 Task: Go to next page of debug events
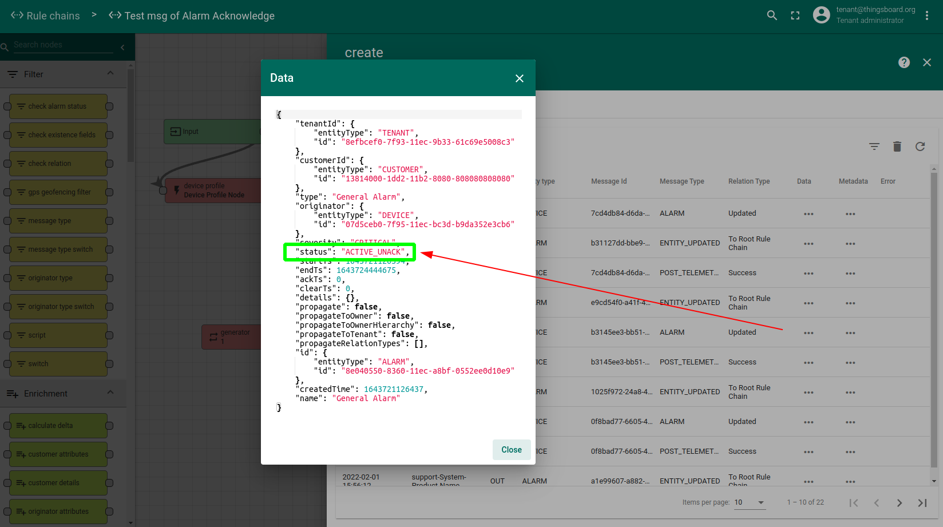point(899,502)
